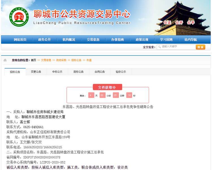Click the search keyword input field
212x170 pixels.
(177, 47)
